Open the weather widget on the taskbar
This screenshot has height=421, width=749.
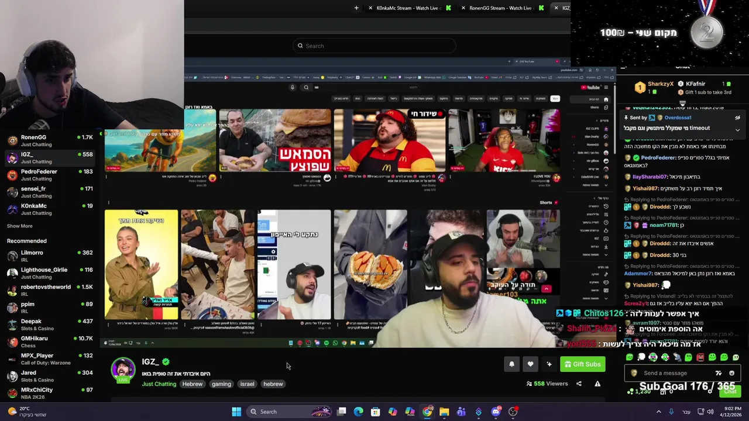(27, 412)
